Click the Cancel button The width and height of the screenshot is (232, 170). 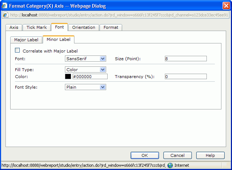pyautogui.click(x=177, y=155)
